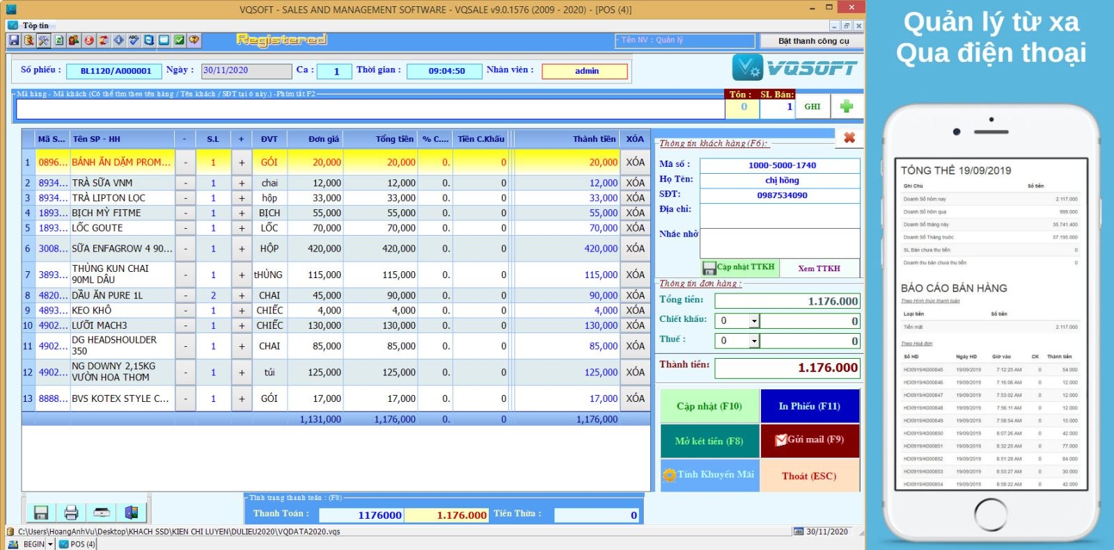Select the BVS KOTEX STYLE C... product cell
The height and width of the screenshot is (550, 1114).
122,399
